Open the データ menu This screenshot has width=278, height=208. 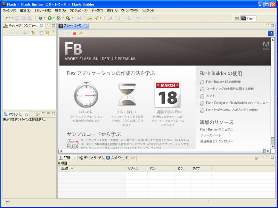click(x=97, y=10)
